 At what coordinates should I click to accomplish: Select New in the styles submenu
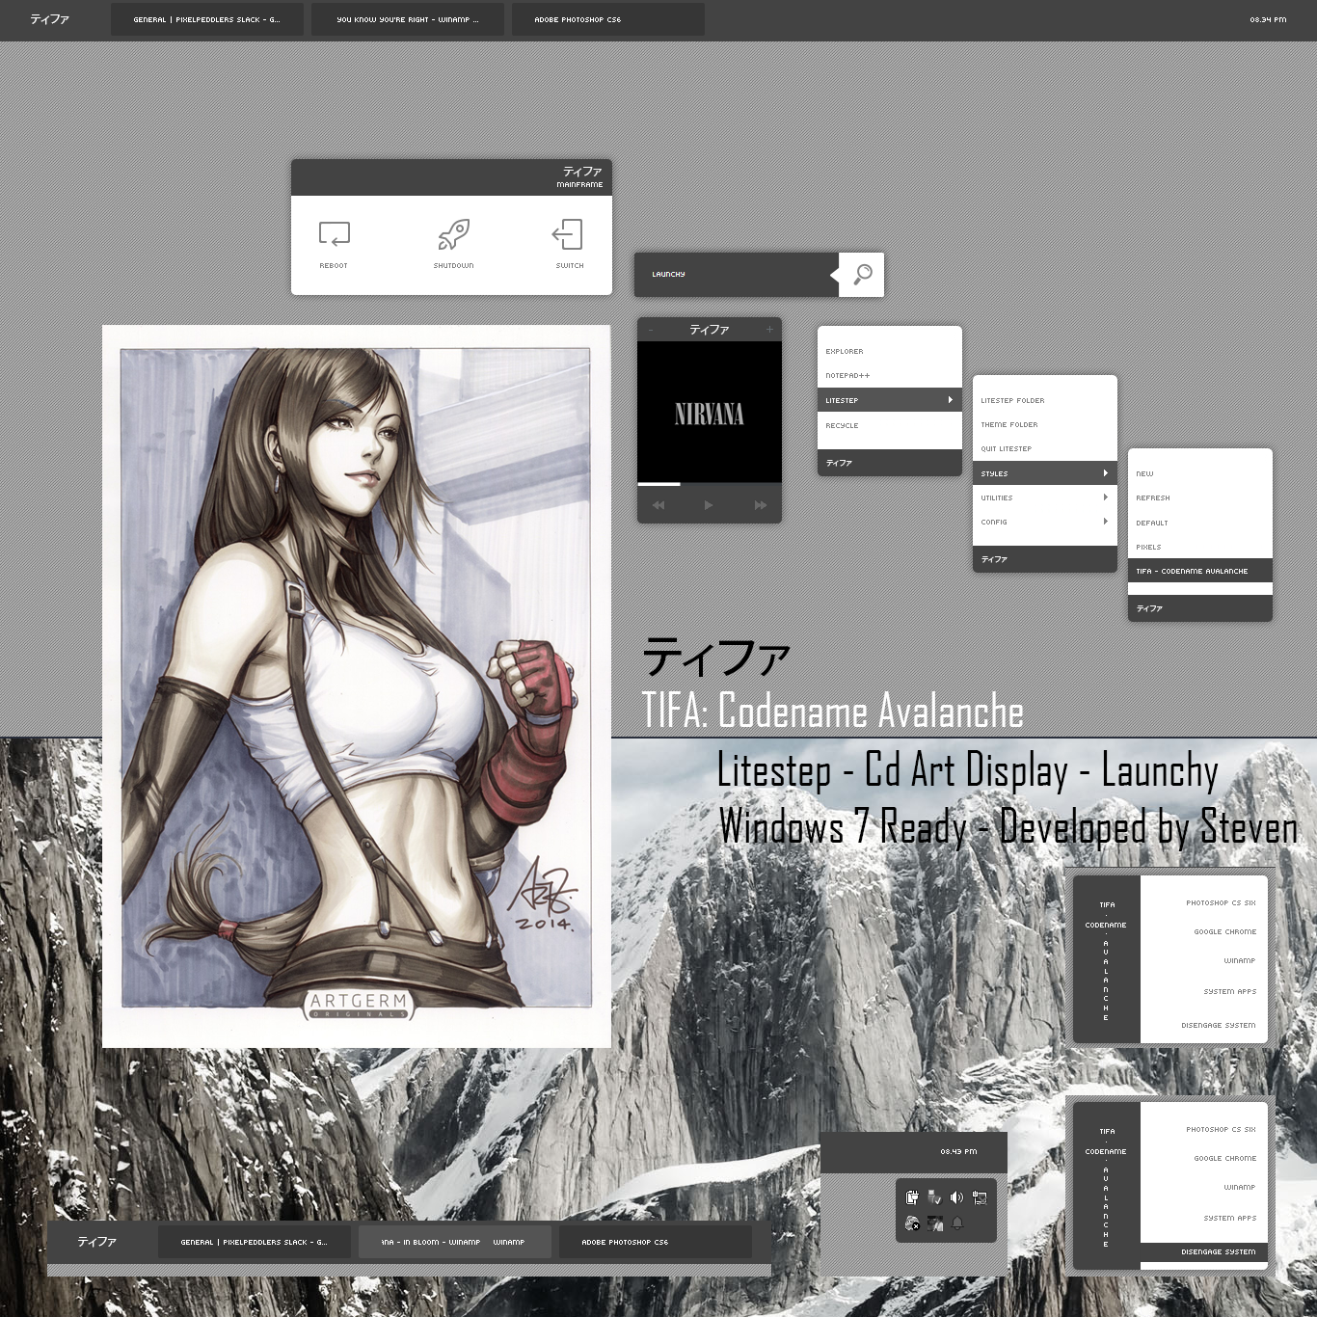(1200, 473)
